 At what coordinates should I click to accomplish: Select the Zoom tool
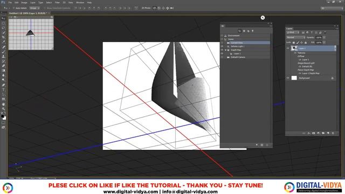[x=3, y=109]
